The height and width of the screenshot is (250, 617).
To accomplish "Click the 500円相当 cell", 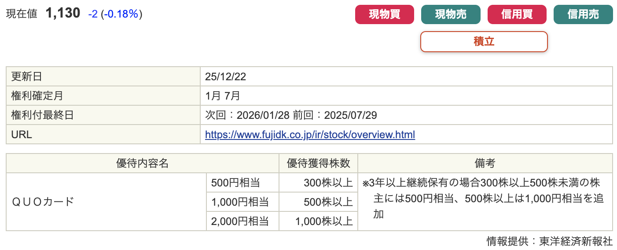I will pos(239,182).
